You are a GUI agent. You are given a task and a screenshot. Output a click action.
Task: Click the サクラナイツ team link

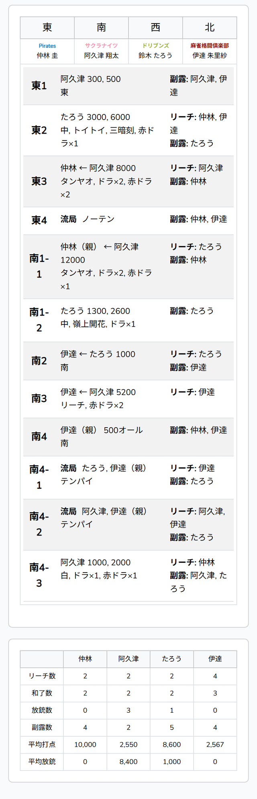point(101,46)
